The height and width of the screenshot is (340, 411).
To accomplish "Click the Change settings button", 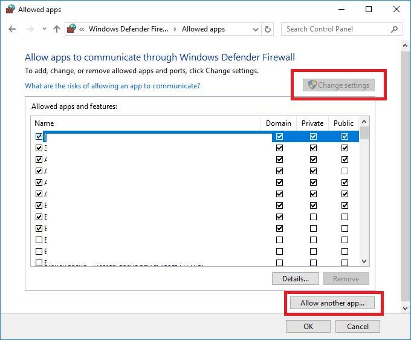I will [338, 85].
